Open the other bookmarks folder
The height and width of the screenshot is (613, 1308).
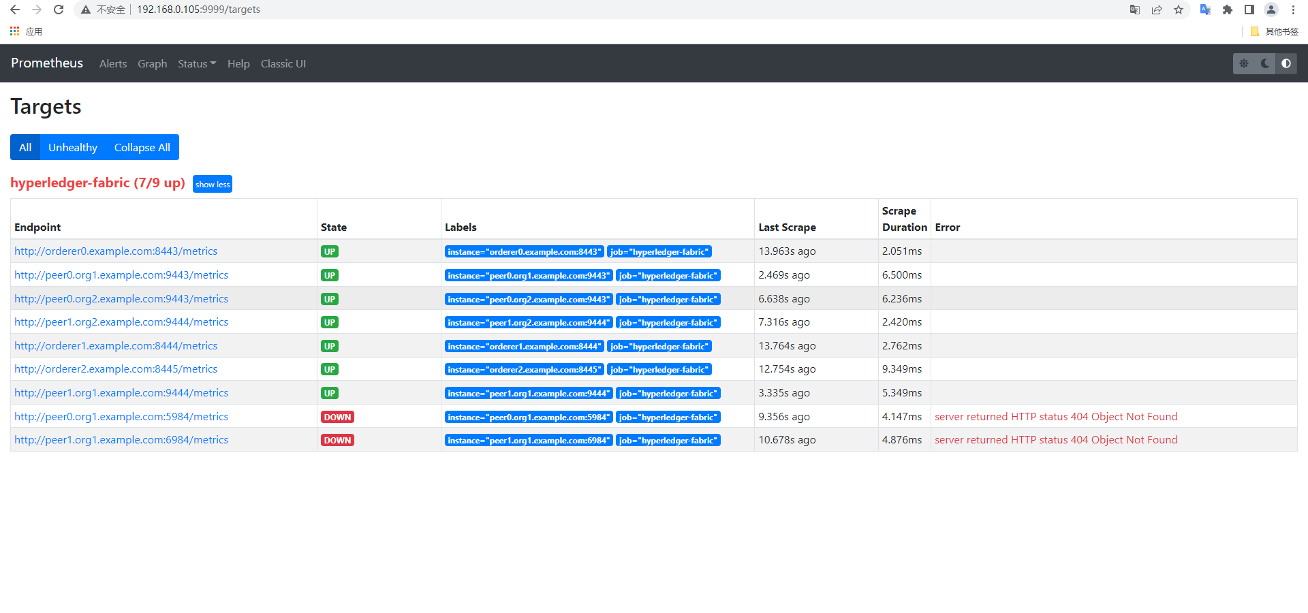coord(1274,31)
